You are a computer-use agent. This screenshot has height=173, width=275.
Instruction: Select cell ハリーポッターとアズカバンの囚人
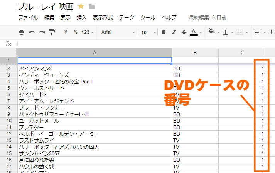tap(95, 147)
